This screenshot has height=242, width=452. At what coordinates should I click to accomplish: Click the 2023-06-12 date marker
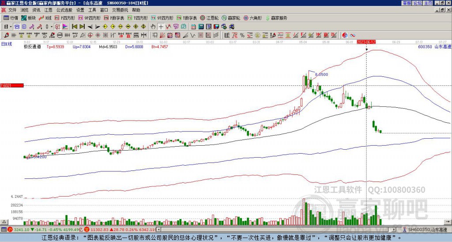(x=366, y=42)
